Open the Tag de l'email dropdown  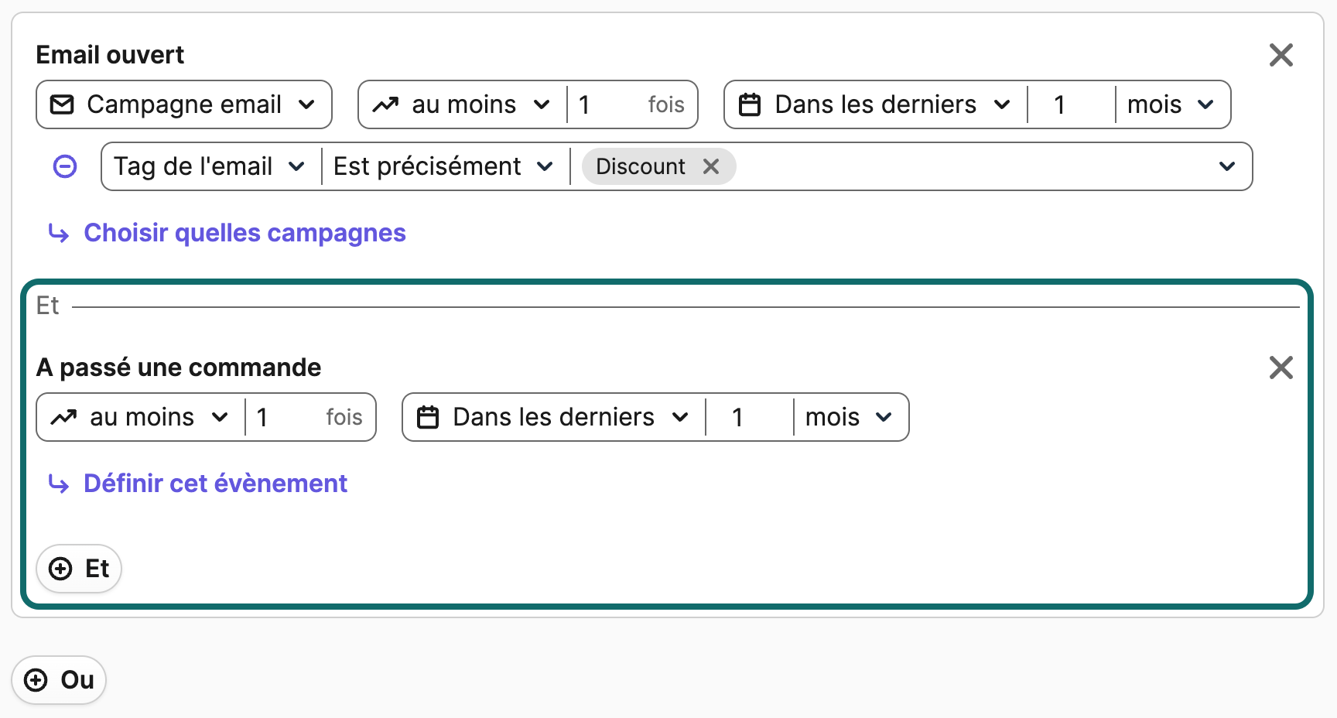click(210, 166)
